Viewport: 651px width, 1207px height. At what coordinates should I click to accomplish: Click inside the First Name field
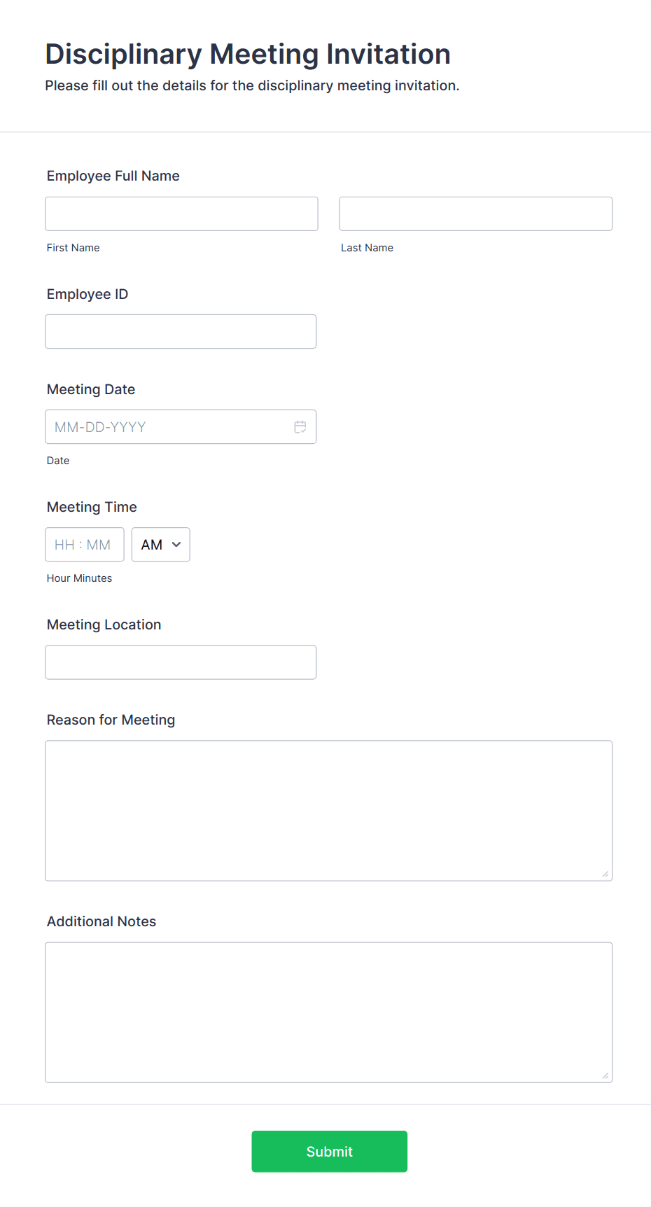181,214
